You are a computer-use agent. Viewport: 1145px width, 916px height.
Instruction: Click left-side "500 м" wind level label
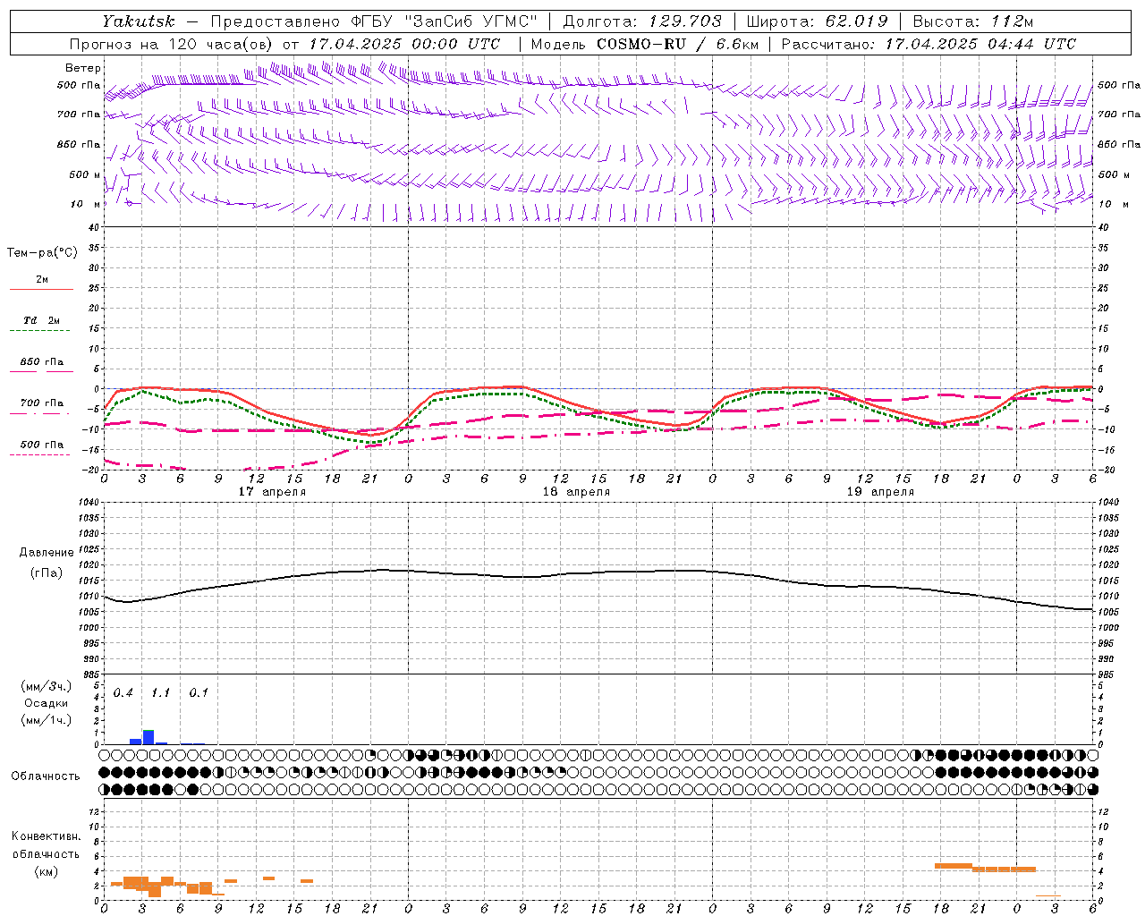tap(85, 174)
